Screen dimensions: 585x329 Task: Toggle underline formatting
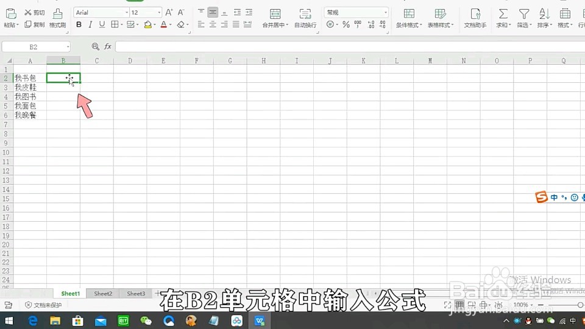pyautogui.click(x=102, y=24)
